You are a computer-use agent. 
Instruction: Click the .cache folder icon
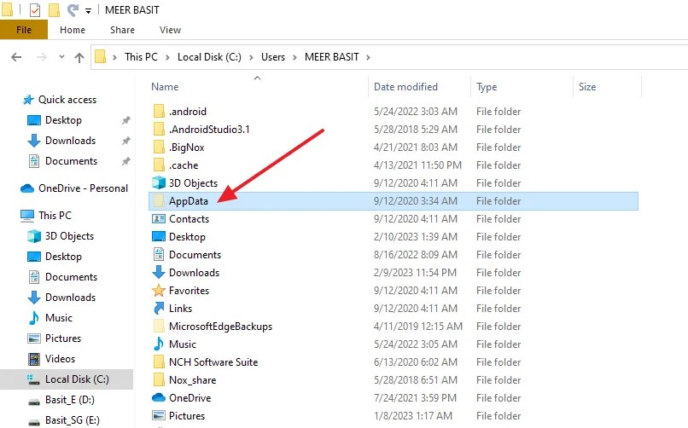click(159, 165)
